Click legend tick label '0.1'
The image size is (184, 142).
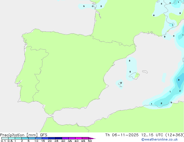point(3,141)
